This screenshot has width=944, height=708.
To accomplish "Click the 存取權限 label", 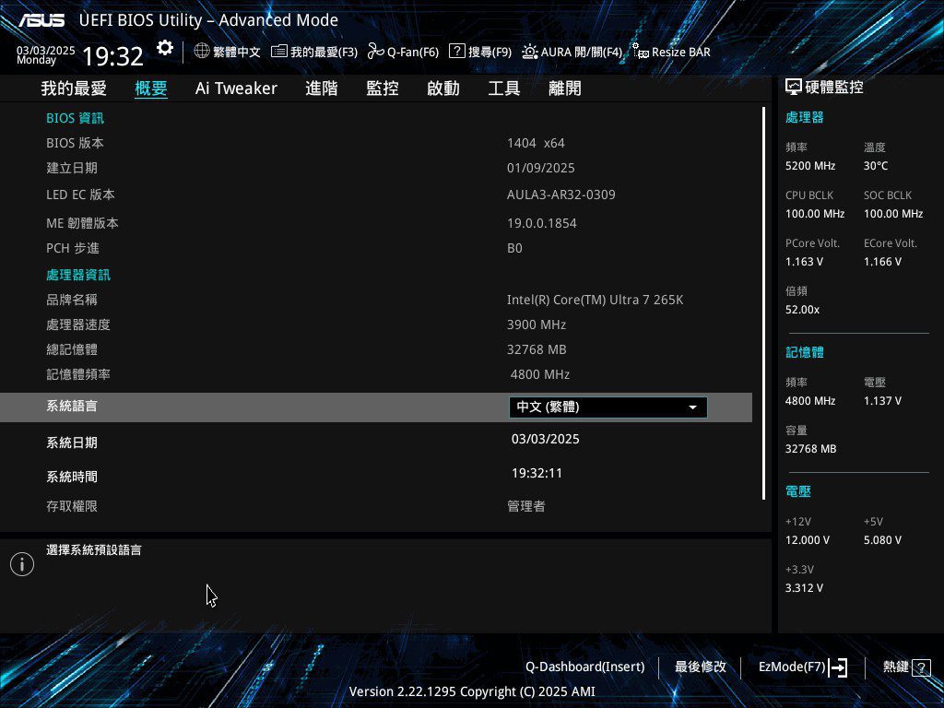I will (x=72, y=506).
